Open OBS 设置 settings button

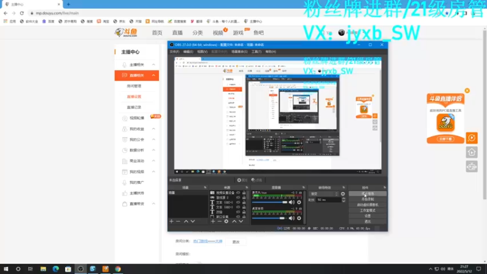(x=368, y=216)
